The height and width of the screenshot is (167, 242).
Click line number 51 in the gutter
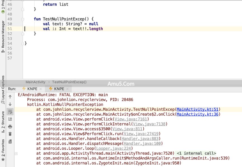tap(10, 29)
